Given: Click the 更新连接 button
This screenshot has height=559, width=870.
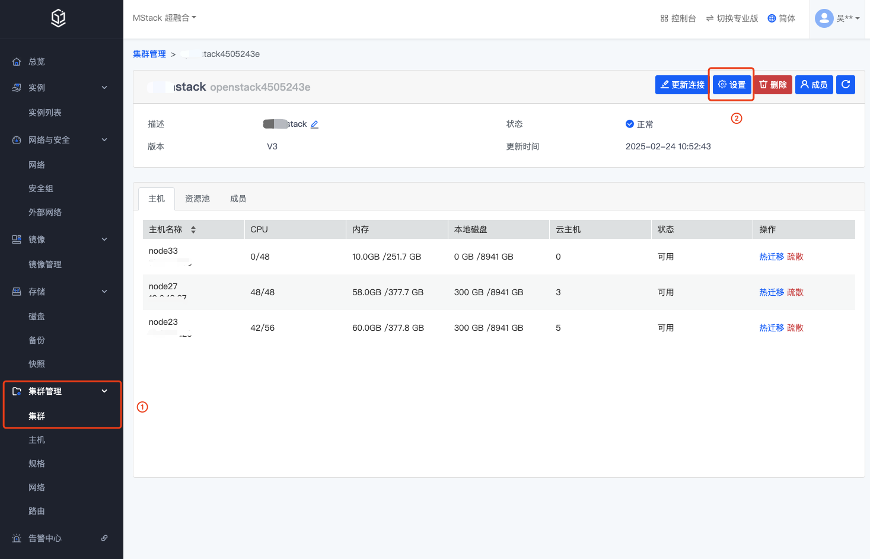Looking at the screenshot, I should point(683,85).
